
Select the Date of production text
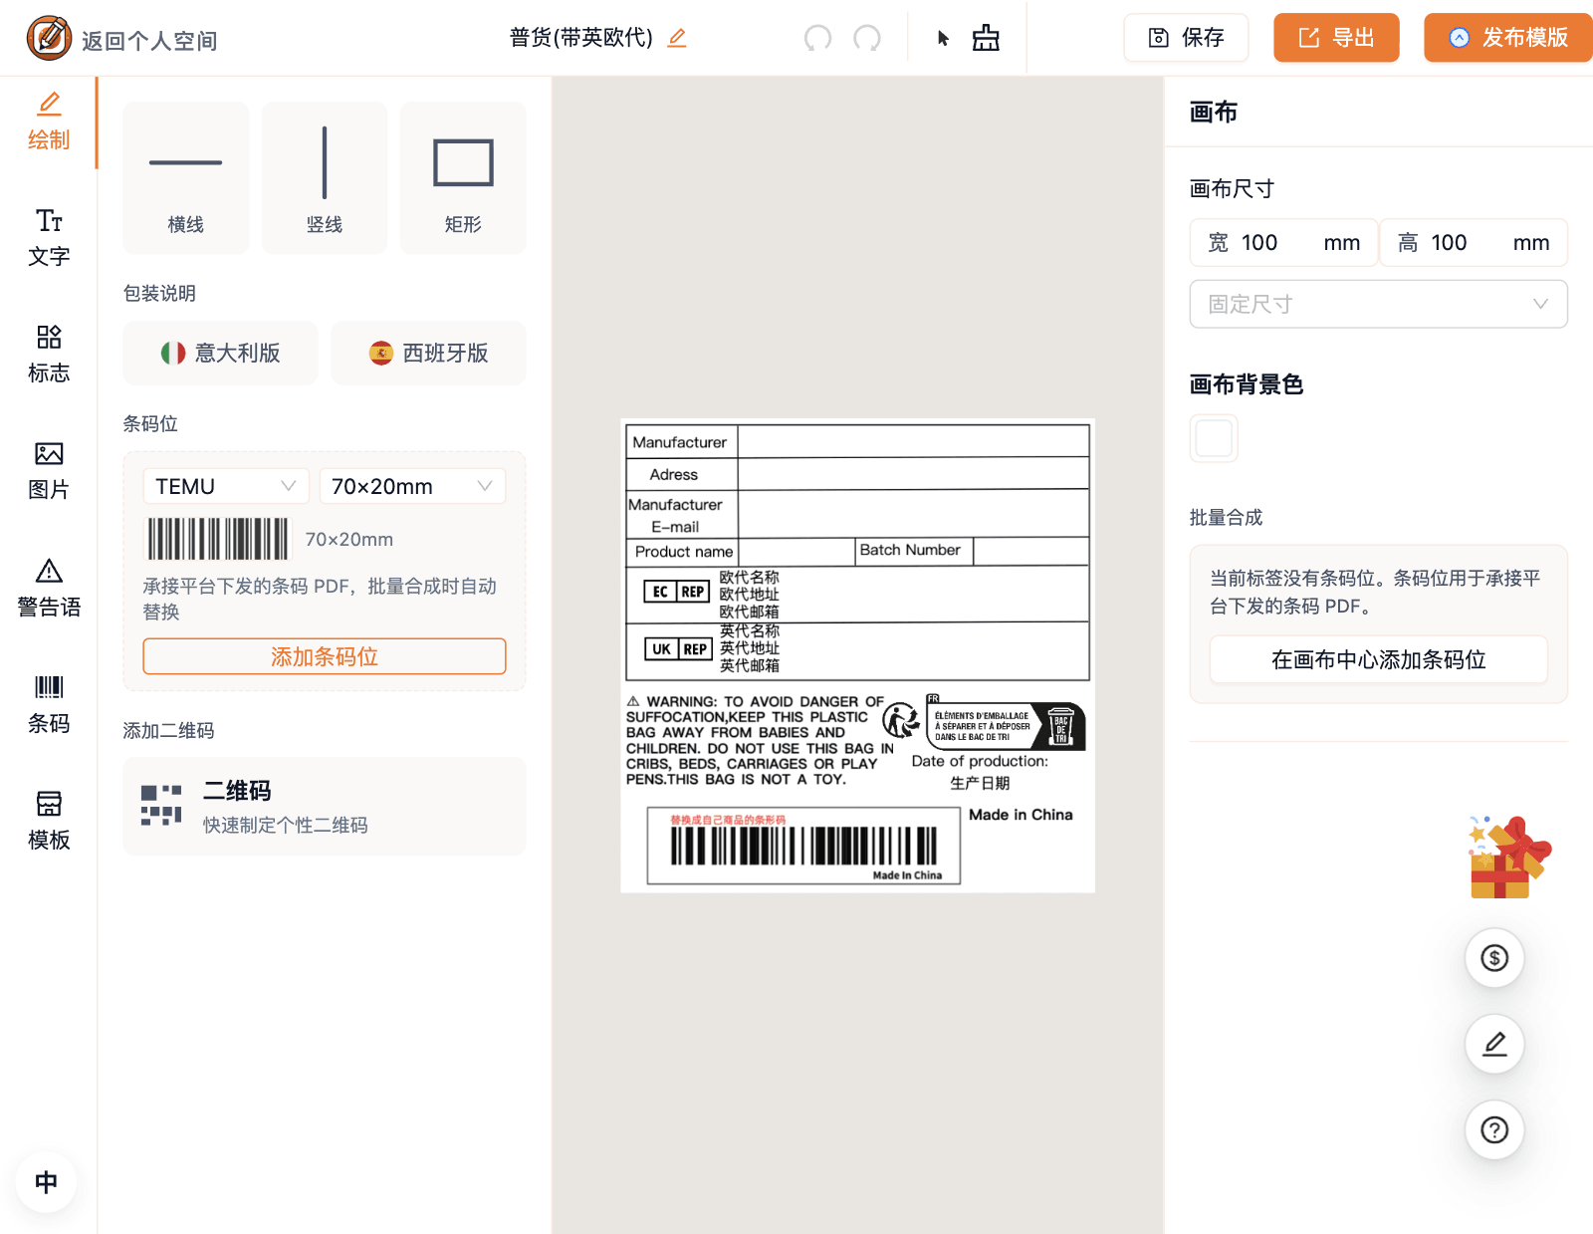[x=980, y=761]
